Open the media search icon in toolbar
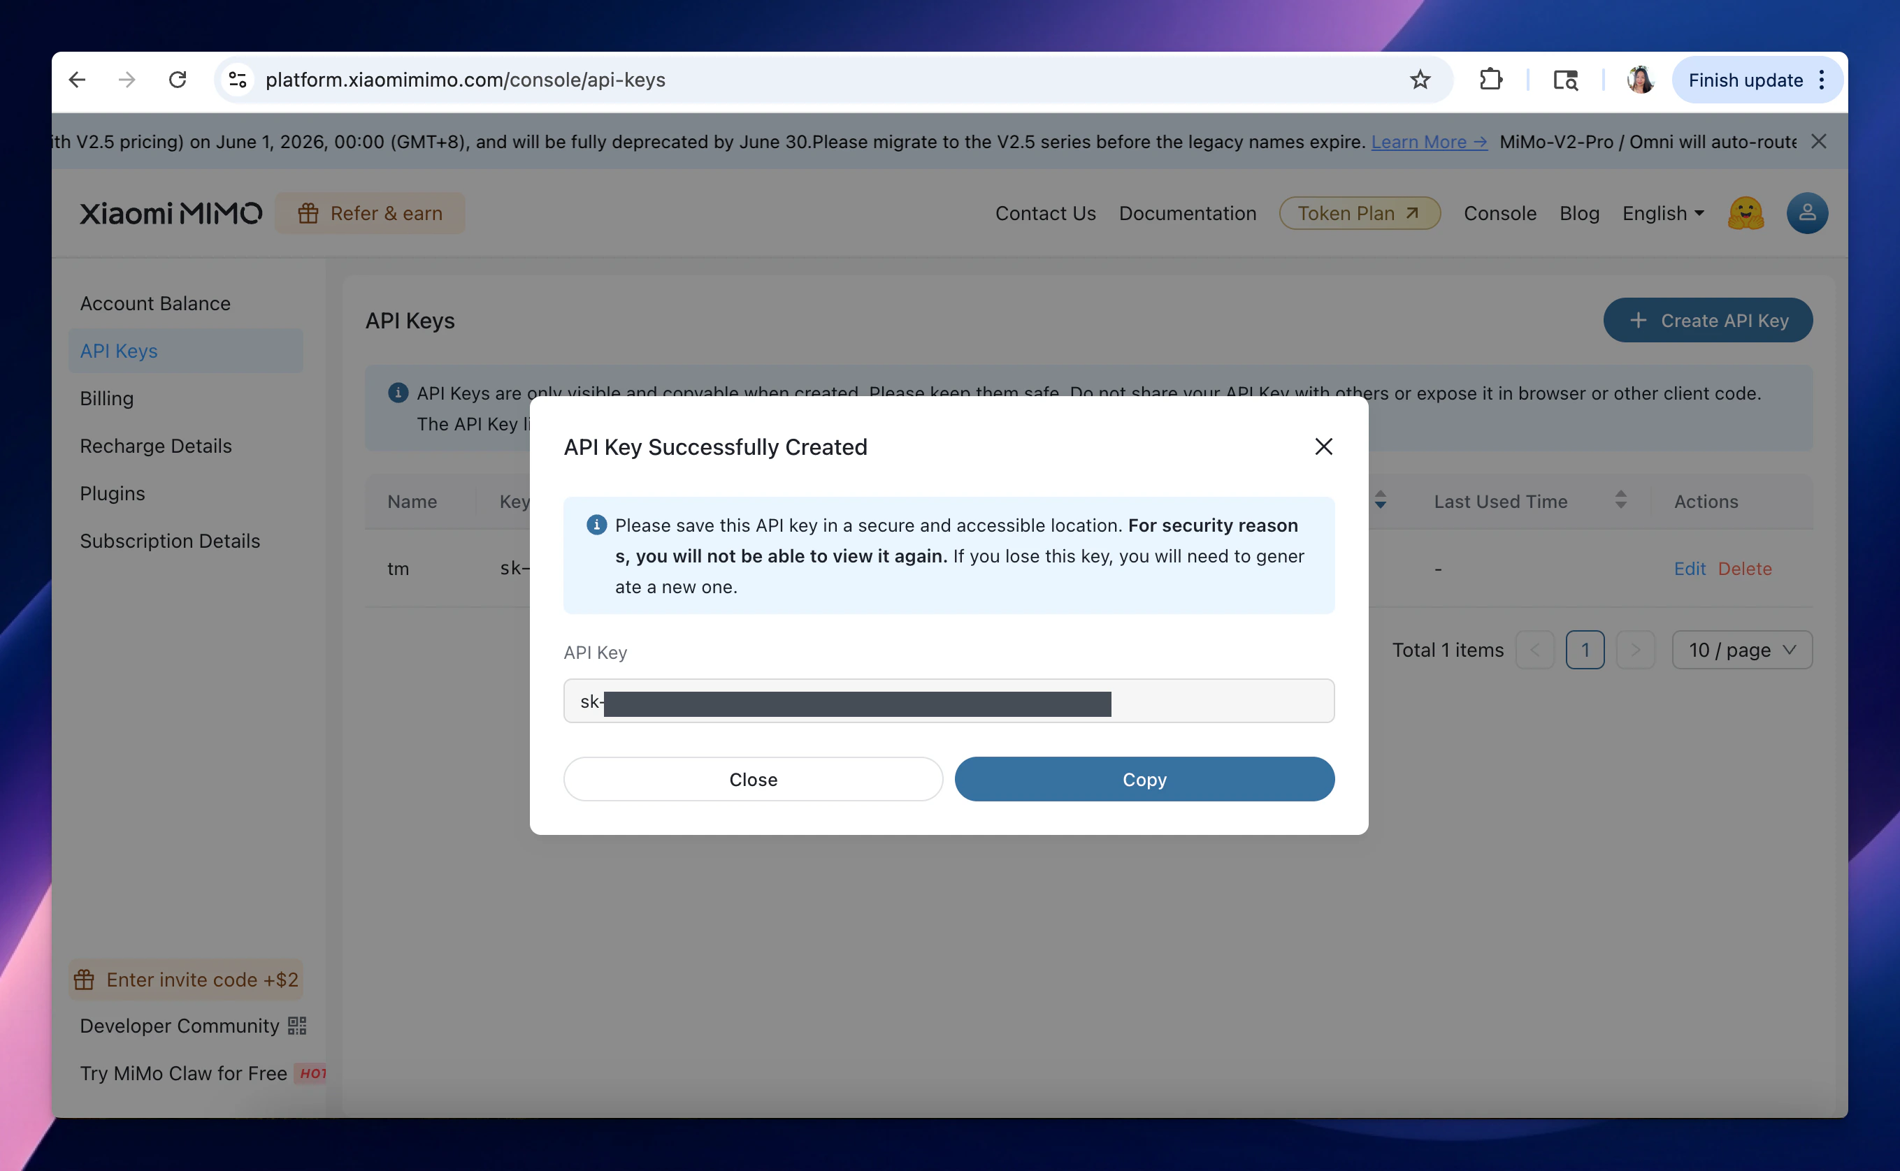The width and height of the screenshot is (1900, 1171). coord(1565,80)
